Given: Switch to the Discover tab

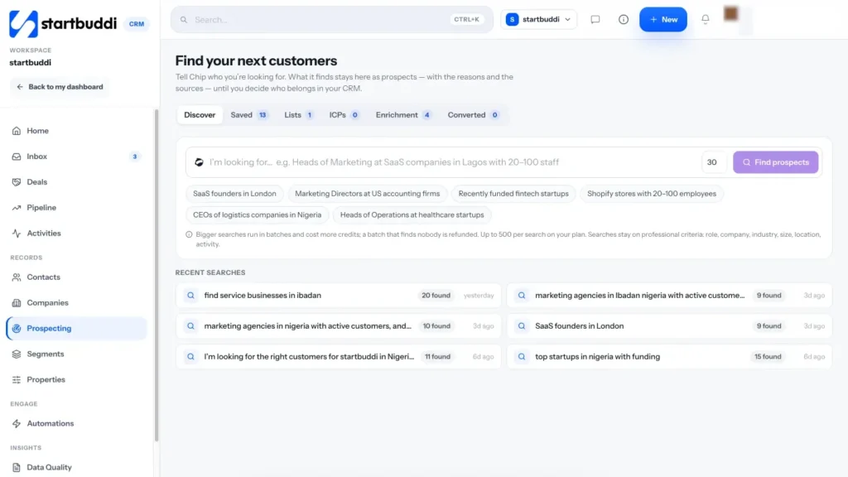Looking at the screenshot, I should (x=200, y=114).
